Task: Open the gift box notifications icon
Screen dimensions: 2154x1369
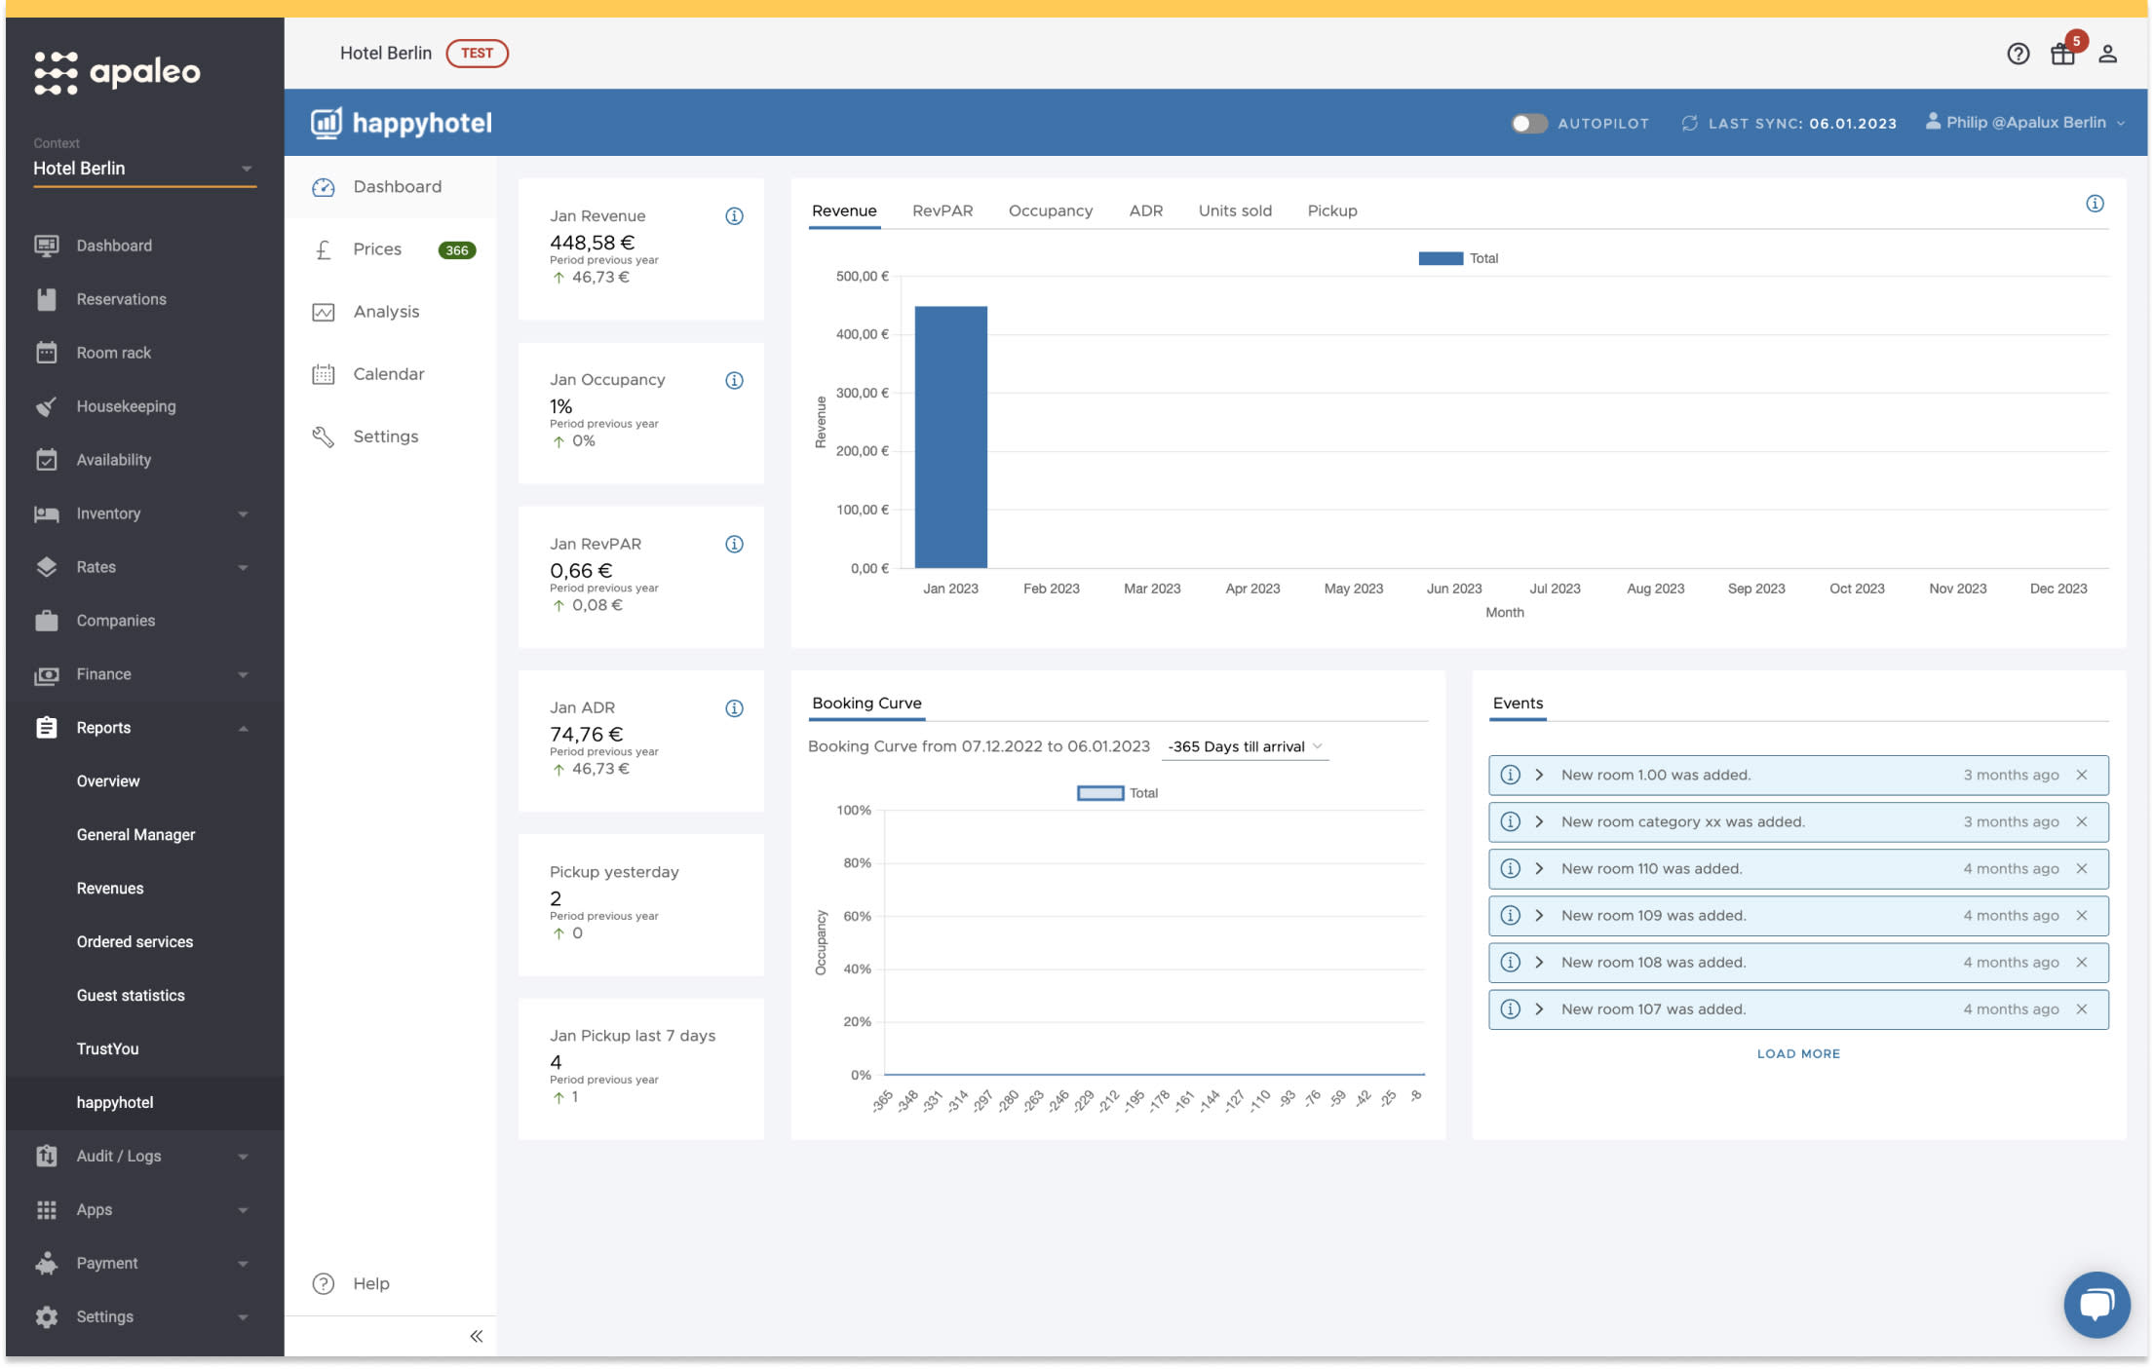Action: [x=2062, y=54]
